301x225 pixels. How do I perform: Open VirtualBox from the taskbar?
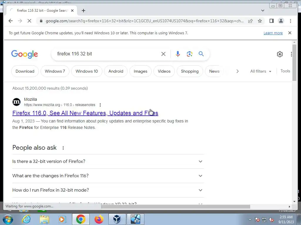117,219
